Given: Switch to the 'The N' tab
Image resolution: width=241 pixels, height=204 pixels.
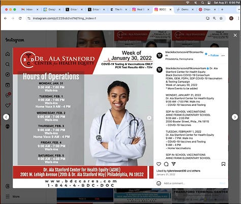Looking at the screenshot, I should [118, 10].
